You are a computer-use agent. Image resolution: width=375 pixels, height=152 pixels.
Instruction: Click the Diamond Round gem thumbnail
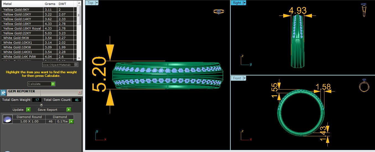coord(8,119)
